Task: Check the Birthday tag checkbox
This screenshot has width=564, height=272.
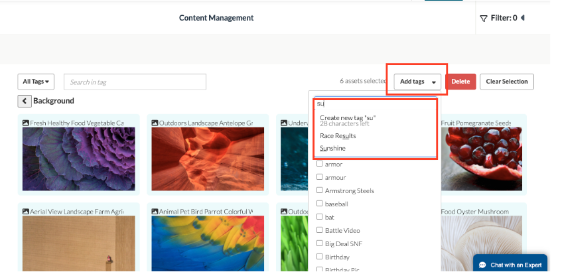Action: (319, 257)
